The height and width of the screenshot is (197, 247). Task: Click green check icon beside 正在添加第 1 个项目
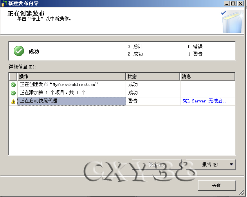(x=13, y=93)
